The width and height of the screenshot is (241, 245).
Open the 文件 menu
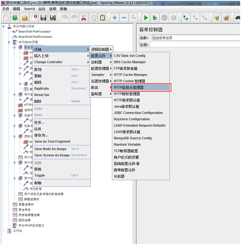click(6, 9)
